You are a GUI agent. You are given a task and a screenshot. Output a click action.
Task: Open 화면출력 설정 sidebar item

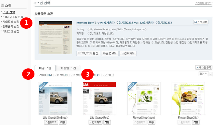(x=11, y=27)
